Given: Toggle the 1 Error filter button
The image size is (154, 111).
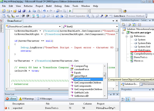Looking at the screenshot, I should pyautogui.click(x=11, y=99).
